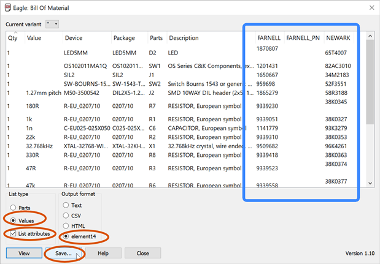
Task: Toggle the List attributes checkbox
Action: point(14,233)
